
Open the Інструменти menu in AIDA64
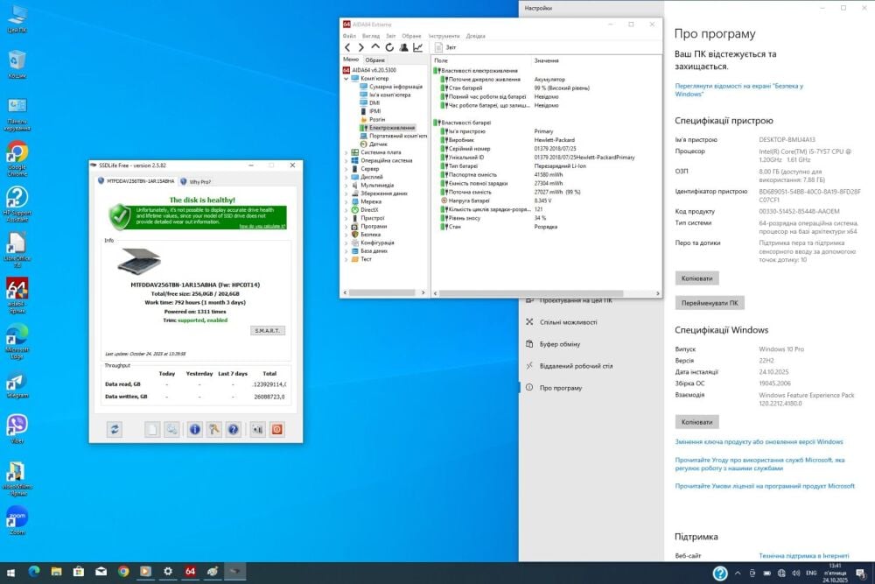point(444,36)
